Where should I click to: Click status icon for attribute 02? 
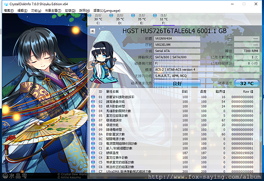[x=93, y=102]
